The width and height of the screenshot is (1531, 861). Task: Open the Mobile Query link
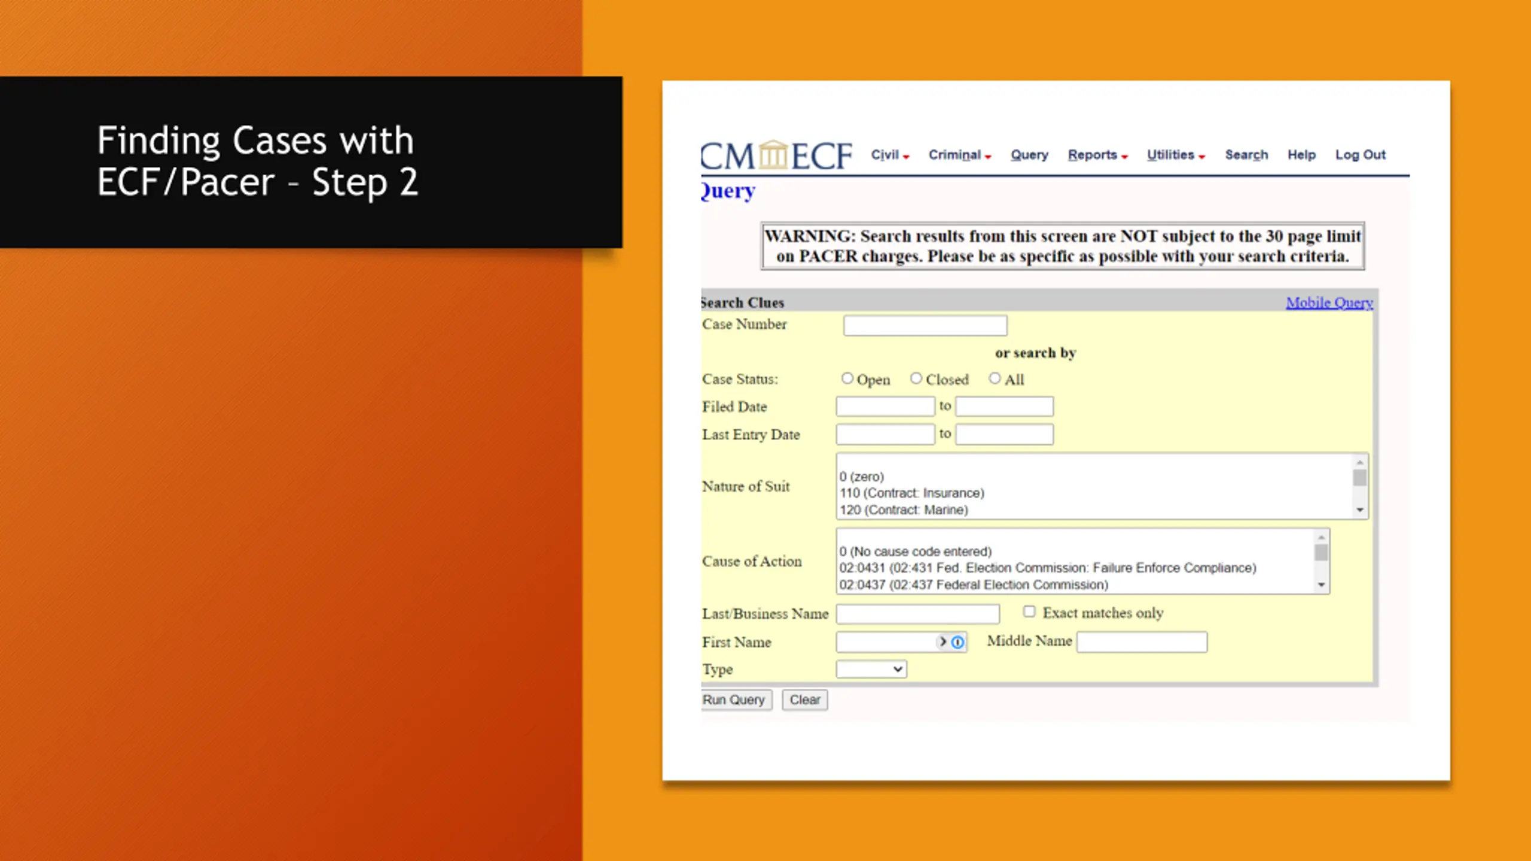pyautogui.click(x=1329, y=303)
